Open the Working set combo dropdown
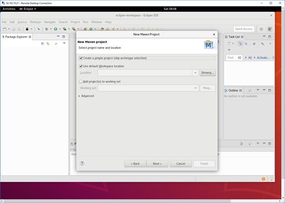285x203 pixels. click(x=195, y=88)
